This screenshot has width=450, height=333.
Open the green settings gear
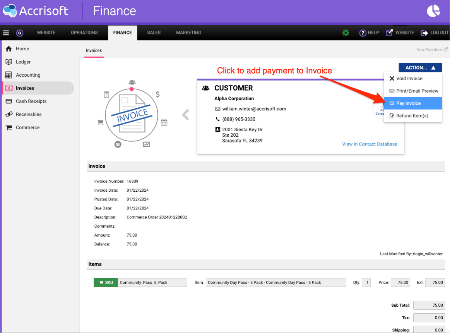[x=346, y=33]
